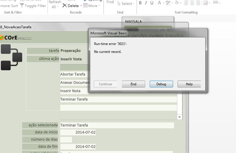
Task: Align text right in Text Formatting
Action: pyautogui.click(x=198, y=3)
